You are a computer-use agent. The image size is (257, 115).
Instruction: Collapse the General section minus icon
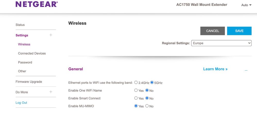[246, 70]
